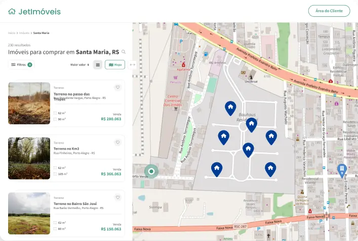Go to Início breadcrumb link
The image size is (358, 241).
12,33
